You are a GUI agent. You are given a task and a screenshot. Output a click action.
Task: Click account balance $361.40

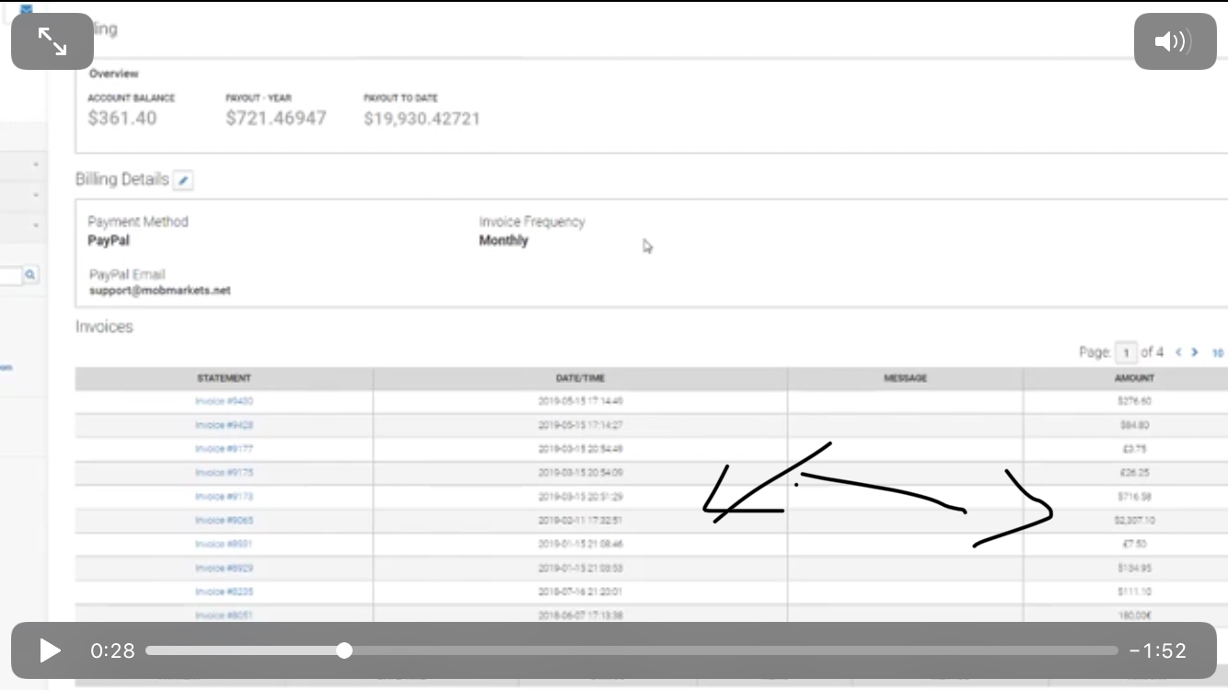pyautogui.click(x=122, y=119)
